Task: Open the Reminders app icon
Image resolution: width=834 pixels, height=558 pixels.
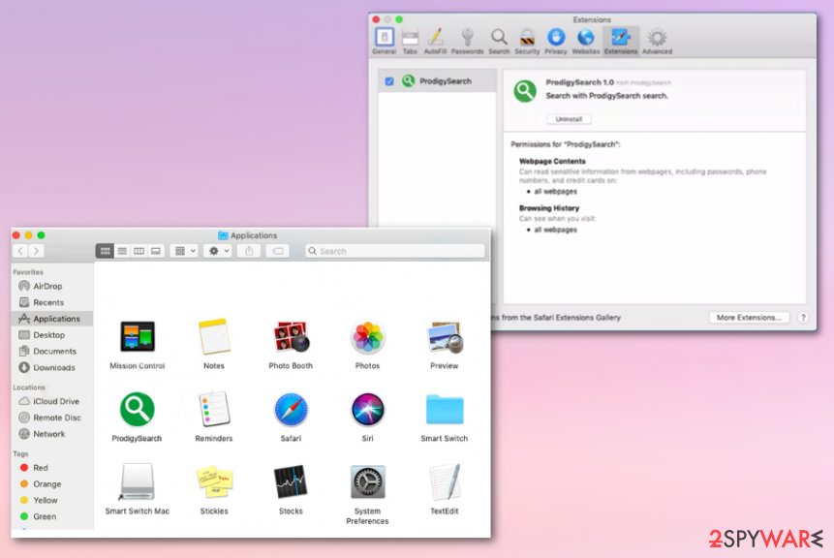Action: click(x=214, y=409)
